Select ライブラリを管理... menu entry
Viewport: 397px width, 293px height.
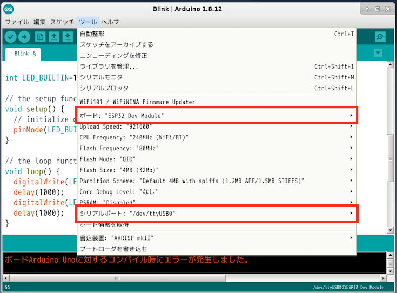click(109, 66)
